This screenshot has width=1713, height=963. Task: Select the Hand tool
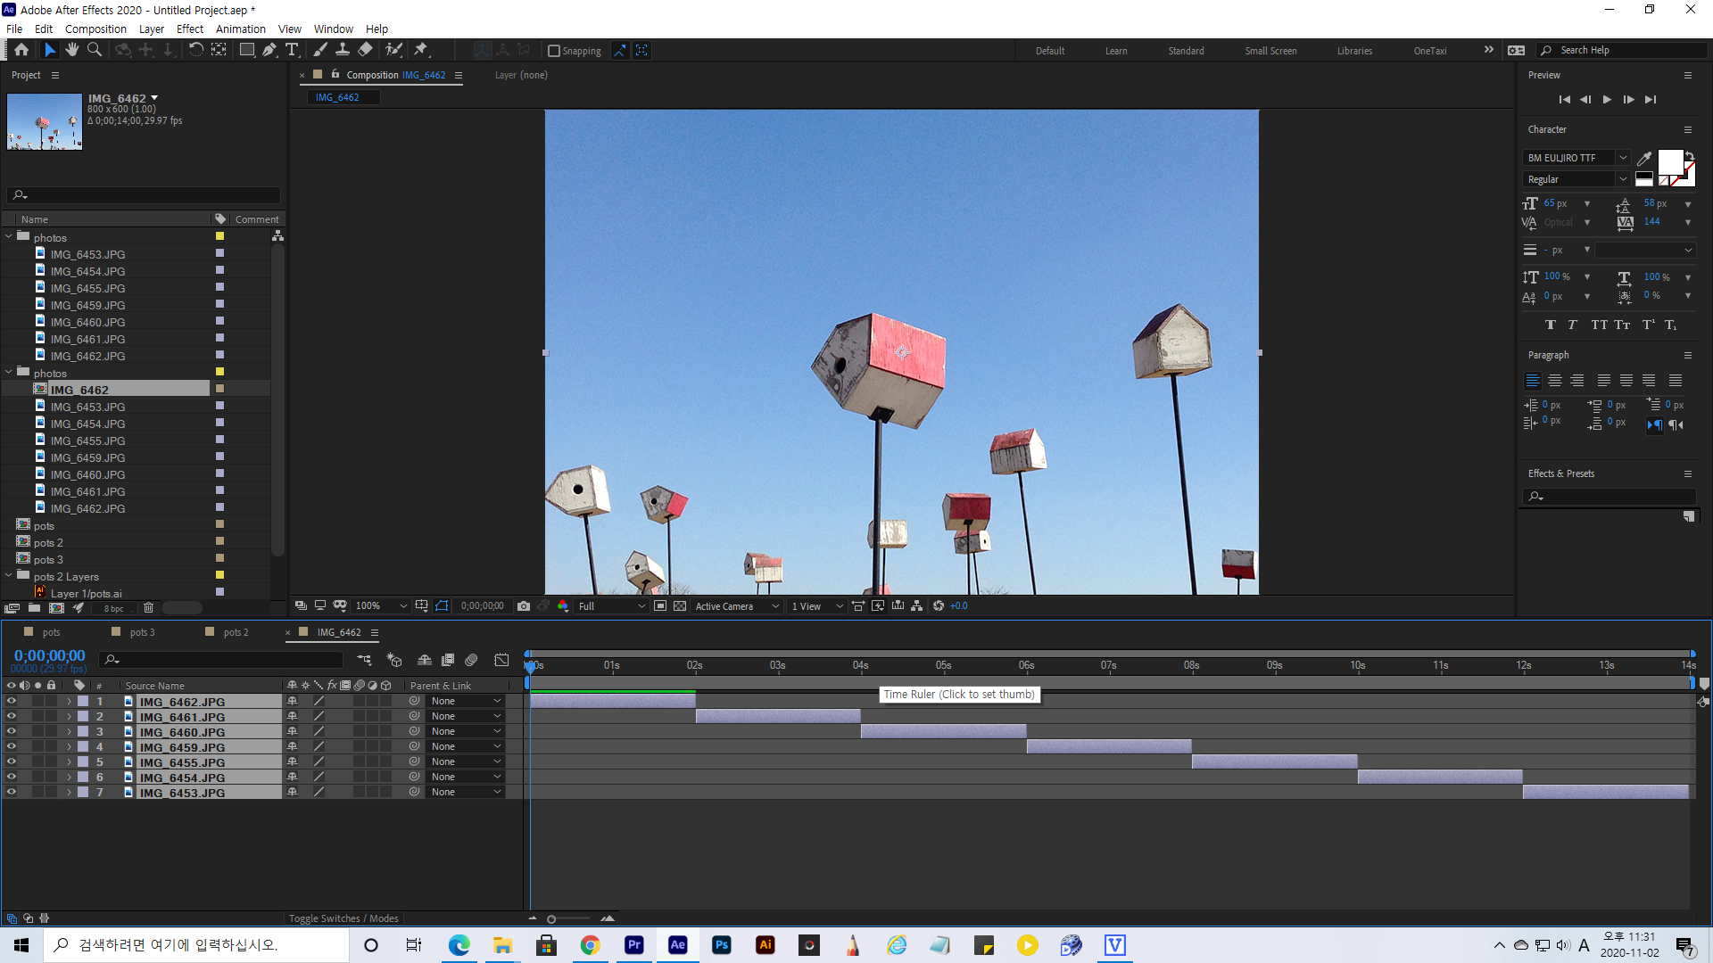[72, 50]
